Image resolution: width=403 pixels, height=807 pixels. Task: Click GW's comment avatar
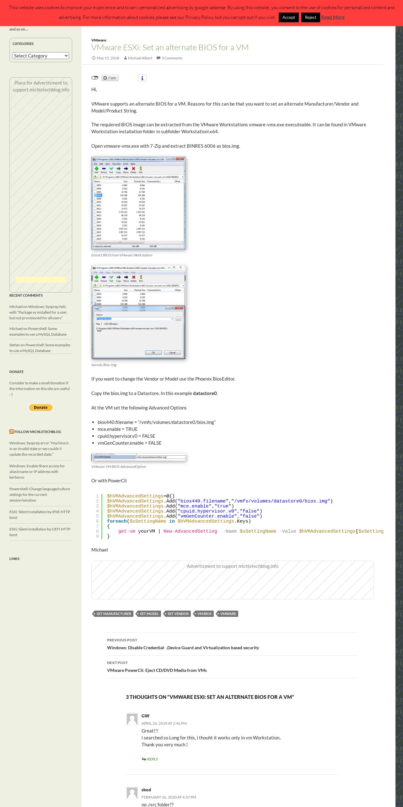click(x=132, y=719)
